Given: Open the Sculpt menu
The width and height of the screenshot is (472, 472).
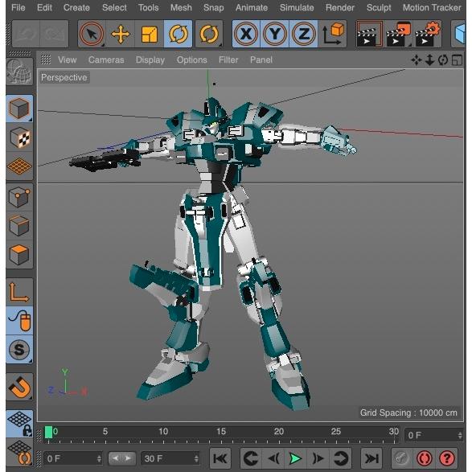Looking at the screenshot, I should 379,7.
